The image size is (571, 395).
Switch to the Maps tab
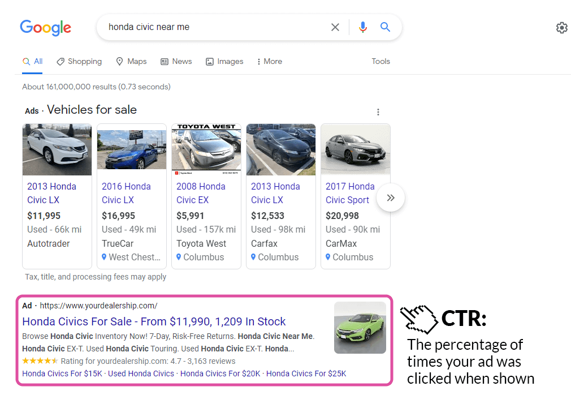click(132, 61)
